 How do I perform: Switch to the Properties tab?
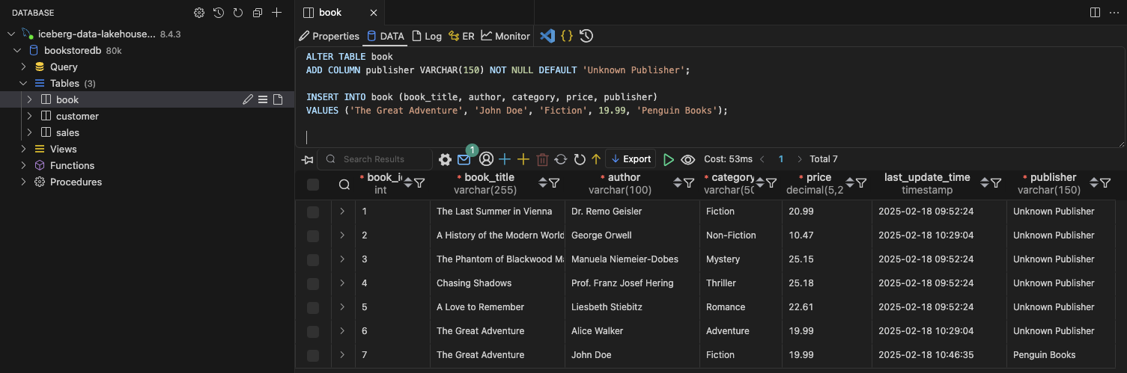[x=329, y=36]
